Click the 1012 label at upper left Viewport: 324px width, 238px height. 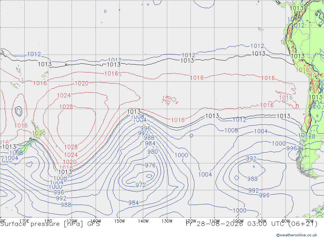[34, 54]
